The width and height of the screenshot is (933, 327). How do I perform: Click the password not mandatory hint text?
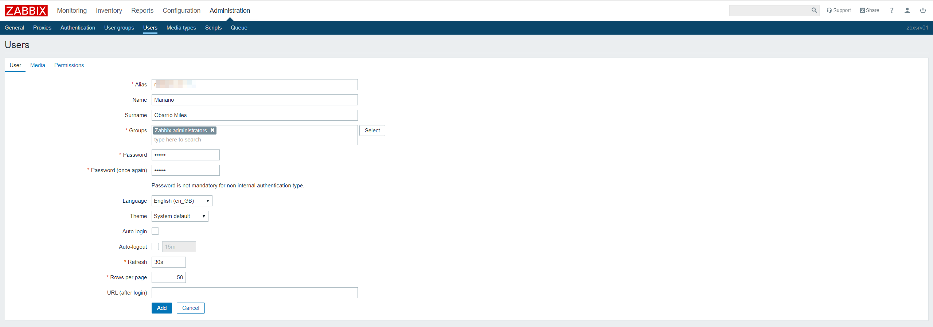tap(228, 186)
